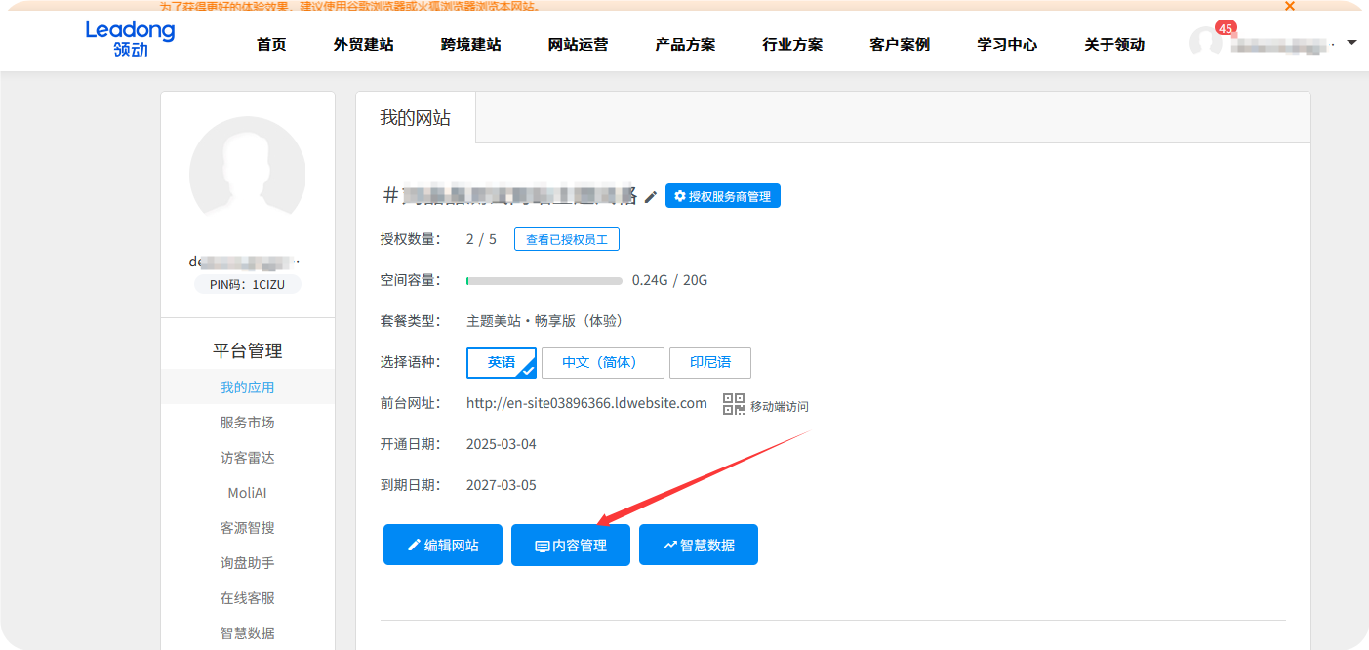The image size is (1369, 650).
Task: Select the 印尼语 language option
Action: click(x=710, y=362)
